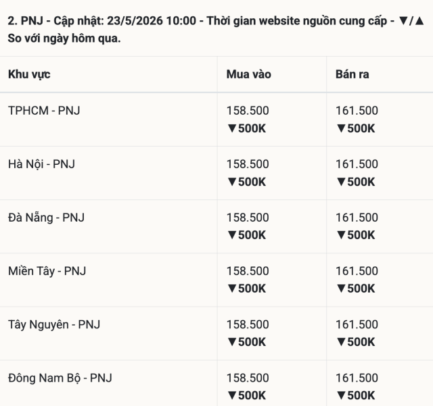Click TPHCM sell price 161.500
The image size is (433, 406).
pyautogui.click(x=357, y=111)
